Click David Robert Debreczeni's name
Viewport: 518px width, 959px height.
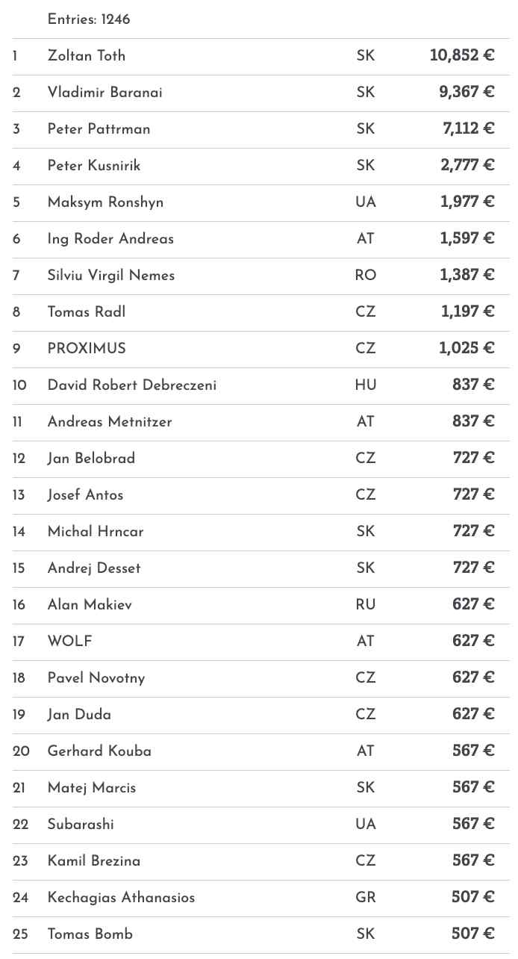coord(132,385)
